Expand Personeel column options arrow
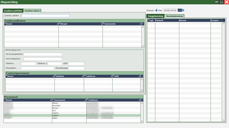 click(x=143, y=100)
